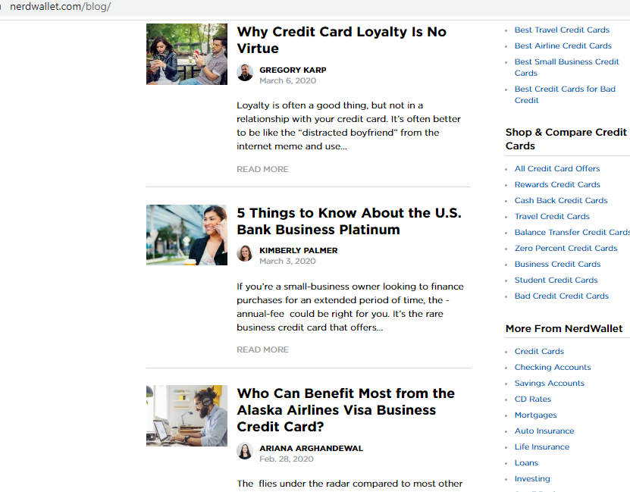This screenshot has height=492, width=630.
Task: Open Mortgages link
Action: 536,415
